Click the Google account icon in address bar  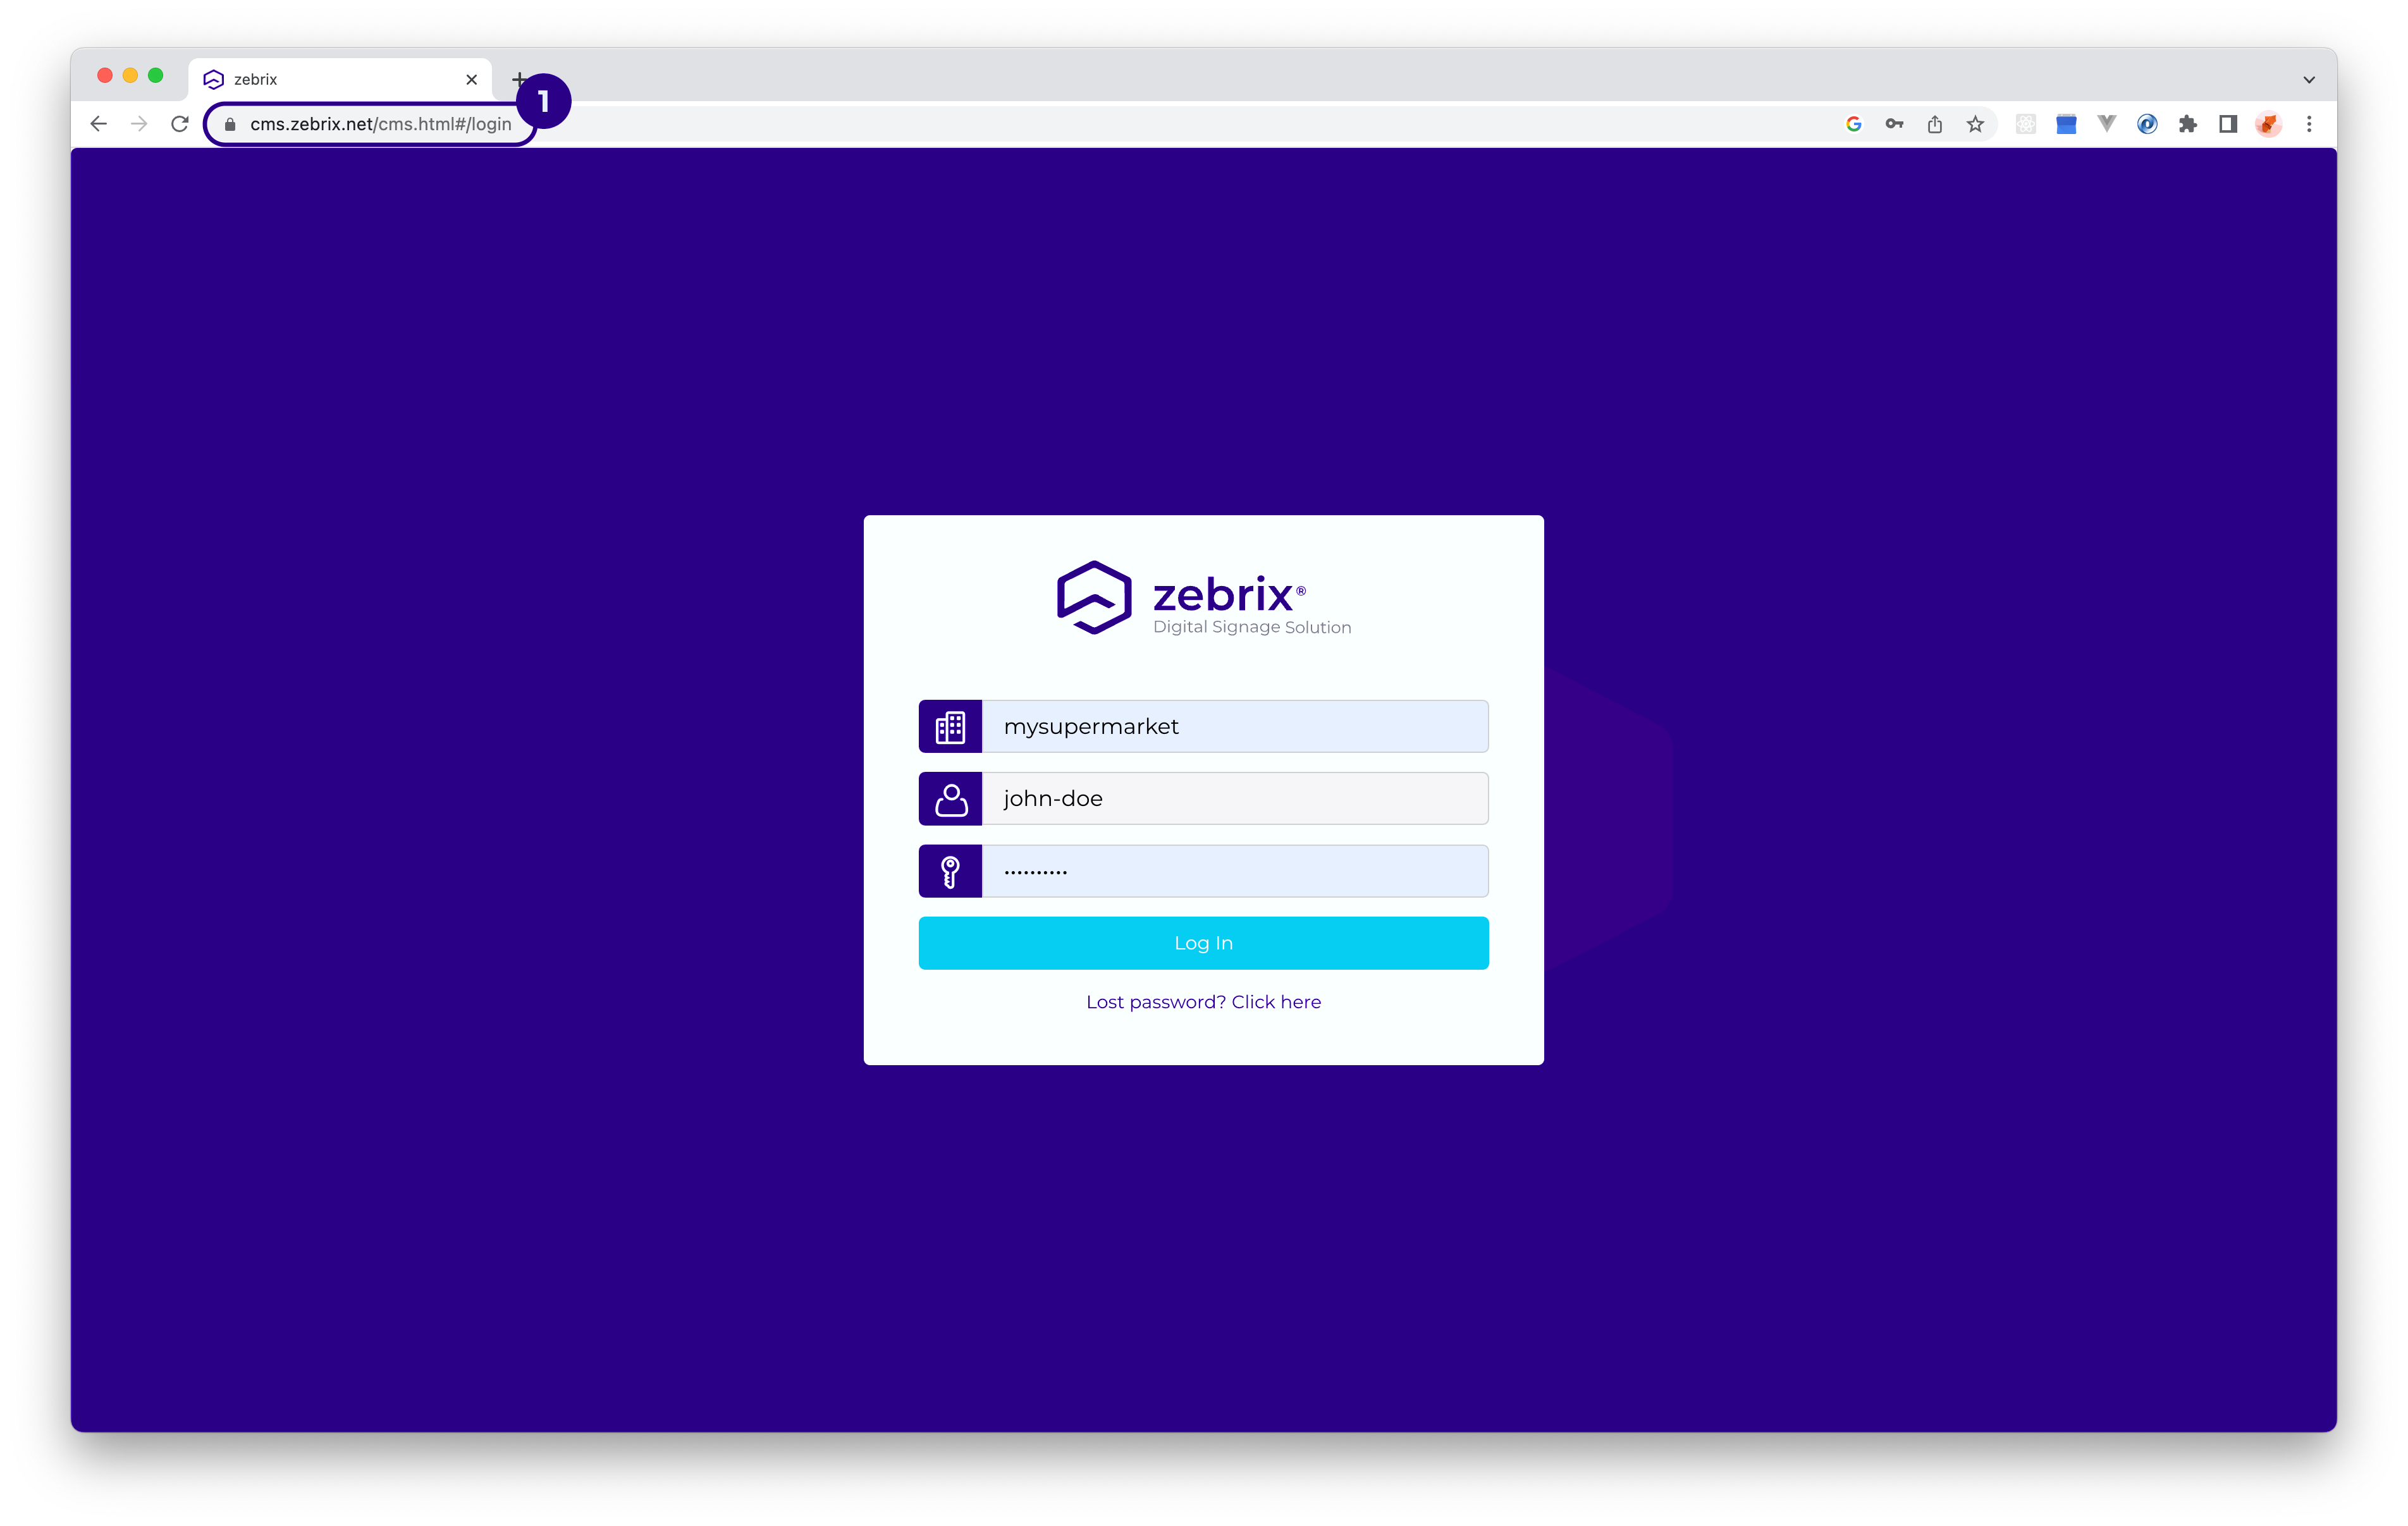1853,124
